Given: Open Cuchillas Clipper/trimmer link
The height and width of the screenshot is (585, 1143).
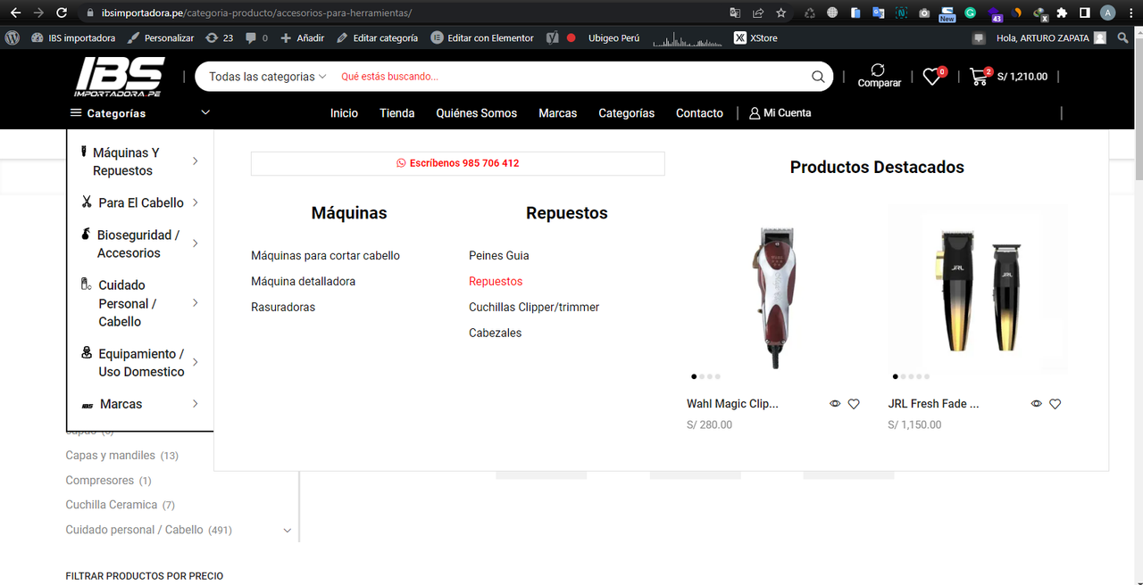Looking at the screenshot, I should (534, 308).
